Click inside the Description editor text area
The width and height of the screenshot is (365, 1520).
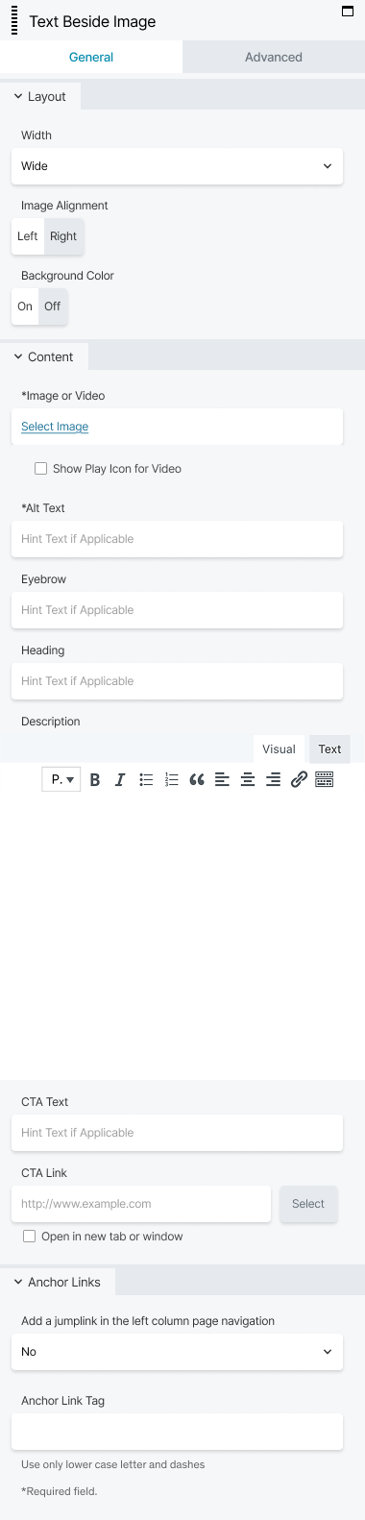click(x=182, y=937)
